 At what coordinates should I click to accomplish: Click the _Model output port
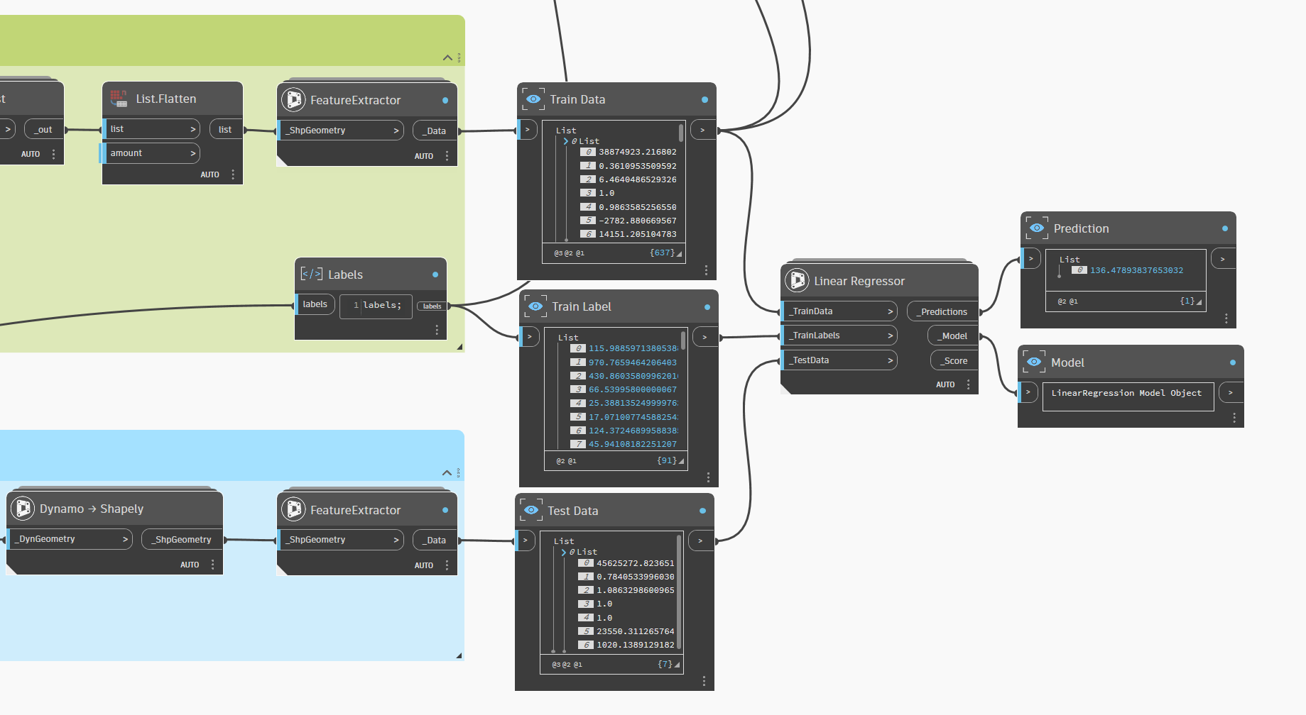tap(954, 336)
